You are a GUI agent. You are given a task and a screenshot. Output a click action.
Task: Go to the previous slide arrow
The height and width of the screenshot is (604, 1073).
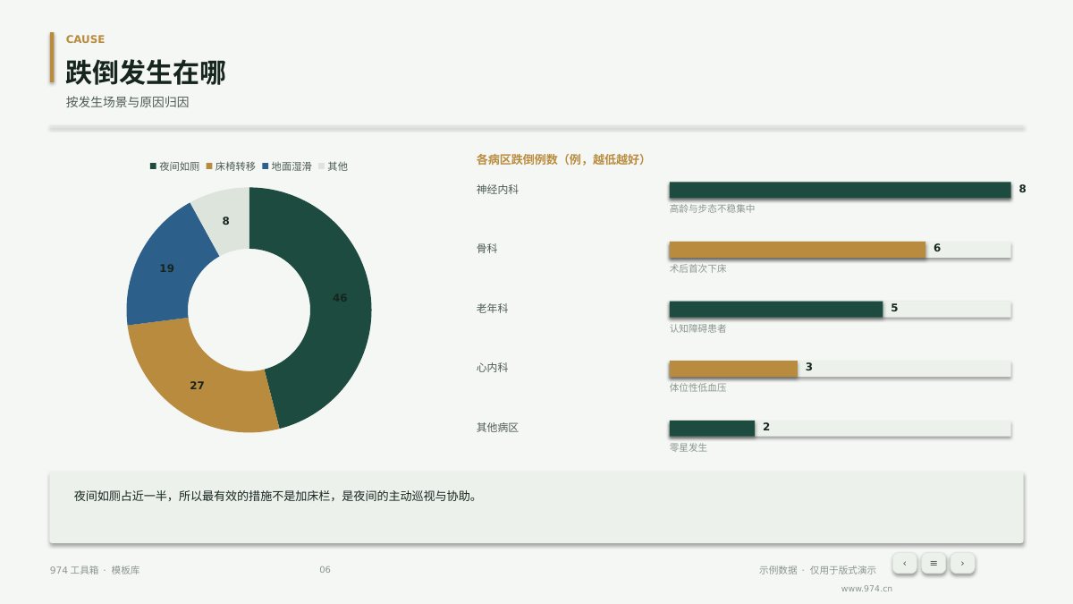[905, 563]
